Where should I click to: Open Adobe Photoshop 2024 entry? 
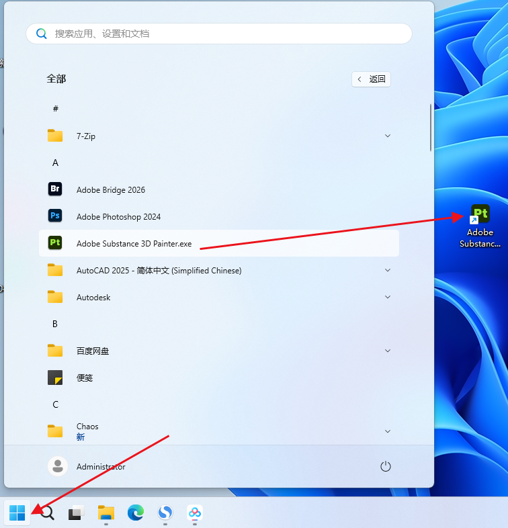[x=219, y=216]
